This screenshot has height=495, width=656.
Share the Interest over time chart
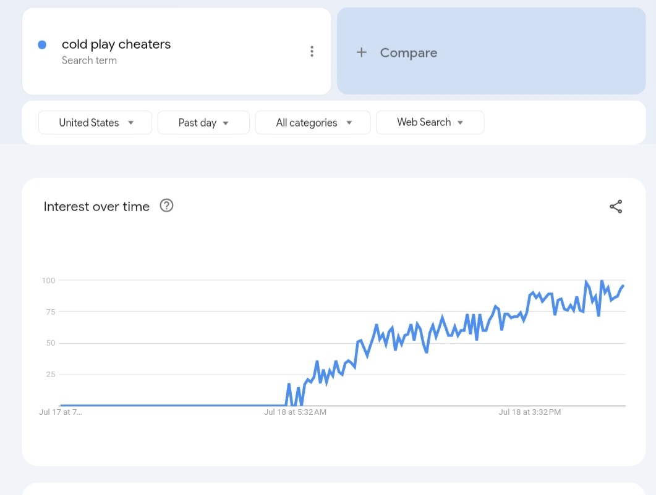tap(616, 207)
